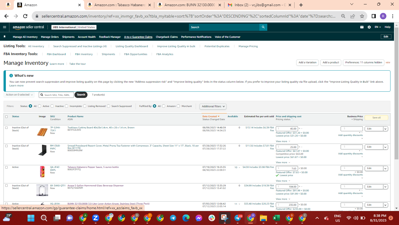Image resolution: width=399 pixels, height=225 pixels.
Task: Open the Chrome three-dot menu
Action: [x=392, y=16]
